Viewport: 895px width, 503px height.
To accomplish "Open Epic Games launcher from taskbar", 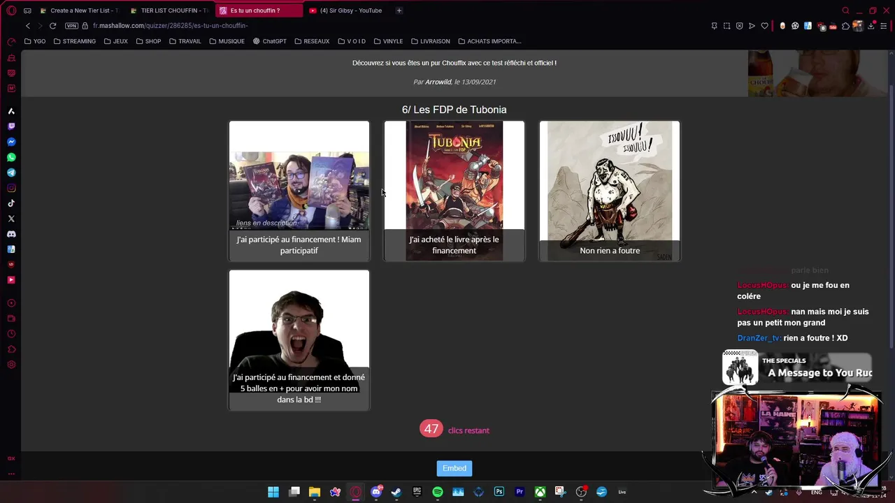I will tap(417, 492).
